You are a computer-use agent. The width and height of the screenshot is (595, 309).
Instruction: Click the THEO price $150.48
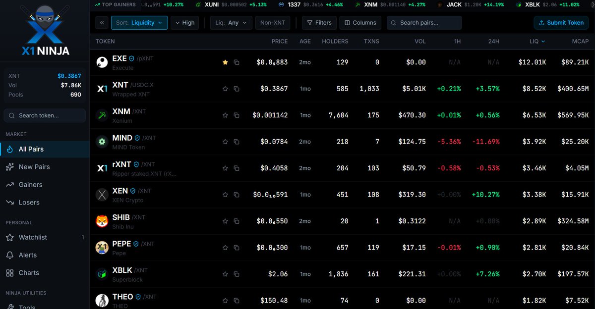point(274,301)
